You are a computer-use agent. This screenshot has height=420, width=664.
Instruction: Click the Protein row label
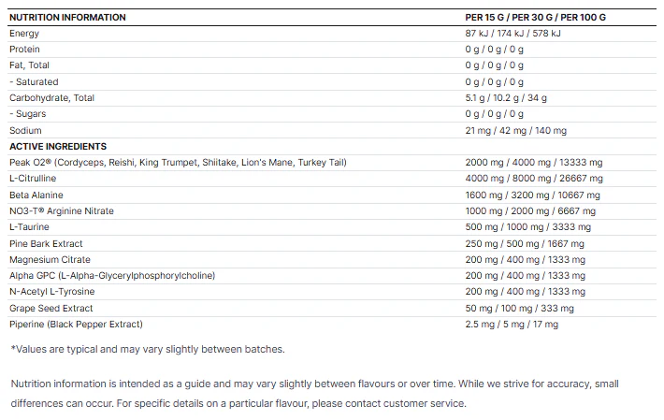tap(24, 50)
